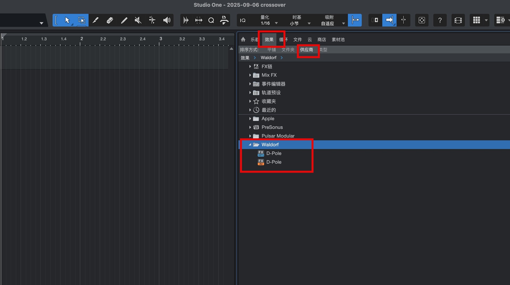
Task: Open the help question mark
Action: (x=440, y=20)
